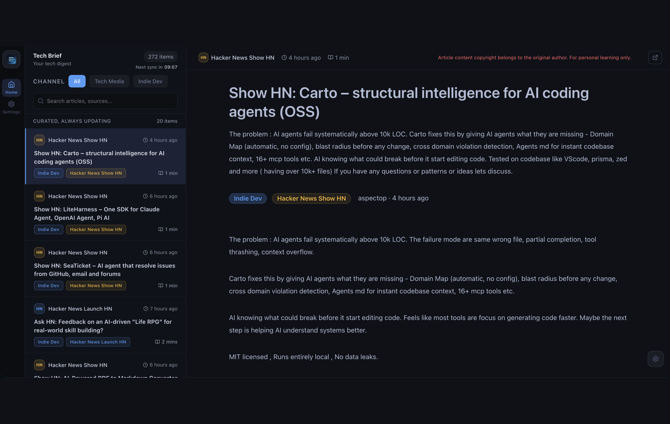Image resolution: width=670 pixels, height=424 pixels.
Task: Click Hacker News Show HN source name in header
Action: point(243,57)
